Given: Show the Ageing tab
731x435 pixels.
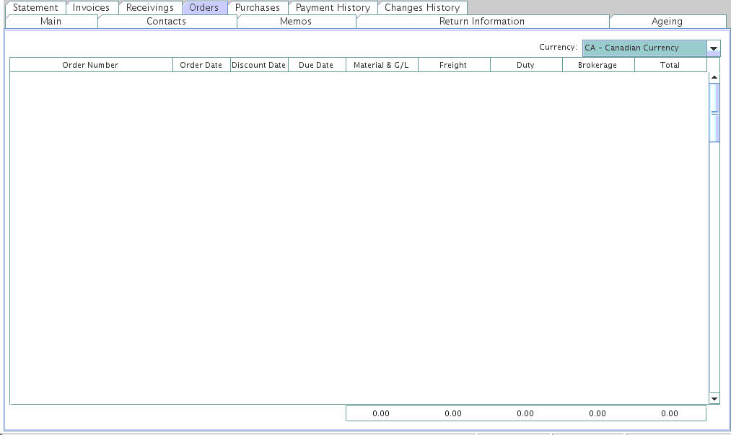Looking at the screenshot, I should point(667,22).
